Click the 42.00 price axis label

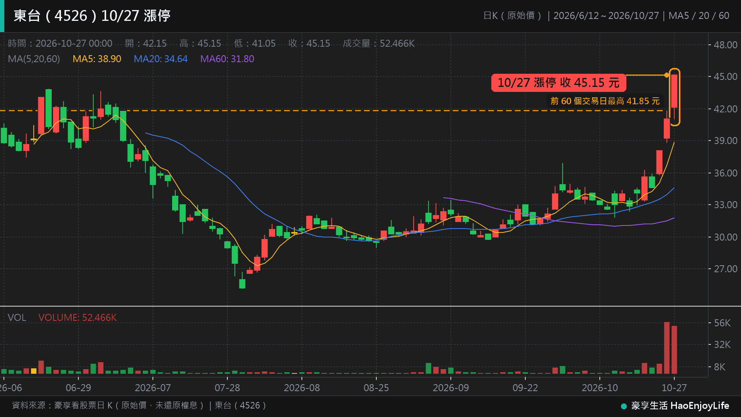[726, 109]
